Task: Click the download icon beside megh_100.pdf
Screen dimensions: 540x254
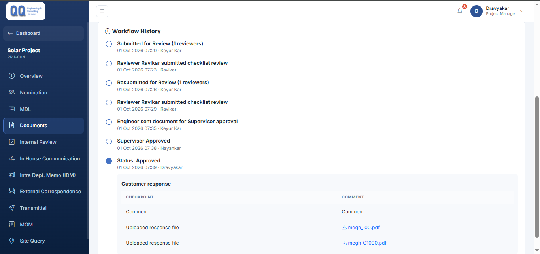Action: click(344, 228)
